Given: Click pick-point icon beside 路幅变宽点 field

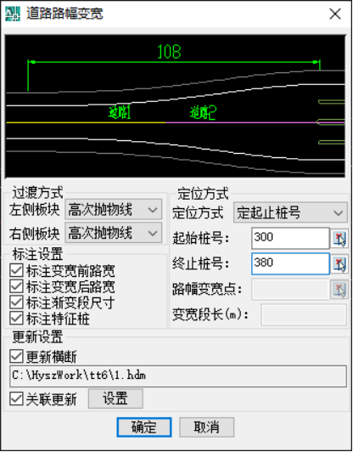Looking at the screenshot, I should (x=339, y=289).
